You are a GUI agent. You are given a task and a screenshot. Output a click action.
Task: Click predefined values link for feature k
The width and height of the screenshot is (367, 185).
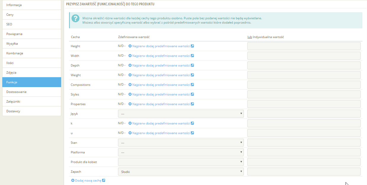point(161,123)
